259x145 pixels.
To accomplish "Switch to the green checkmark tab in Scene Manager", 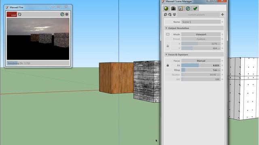I will [x=195, y=8].
